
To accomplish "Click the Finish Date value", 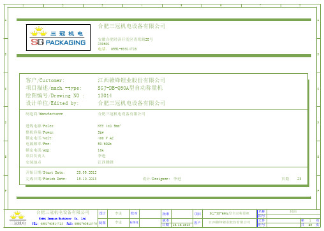I will (87, 179).
